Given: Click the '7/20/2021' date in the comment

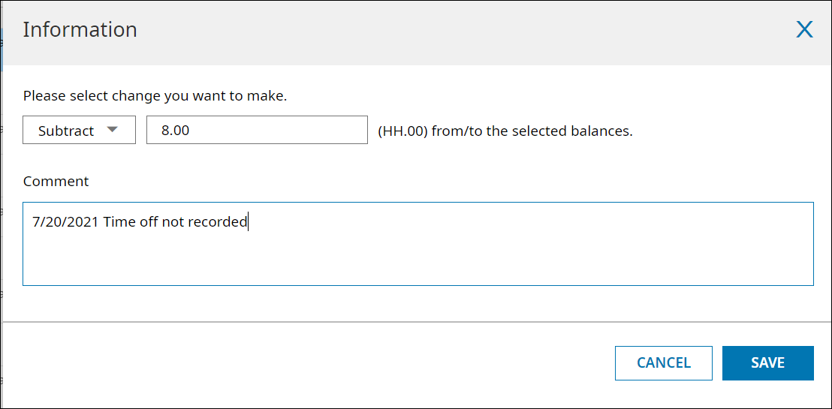Looking at the screenshot, I should pyautogui.click(x=65, y=222).
